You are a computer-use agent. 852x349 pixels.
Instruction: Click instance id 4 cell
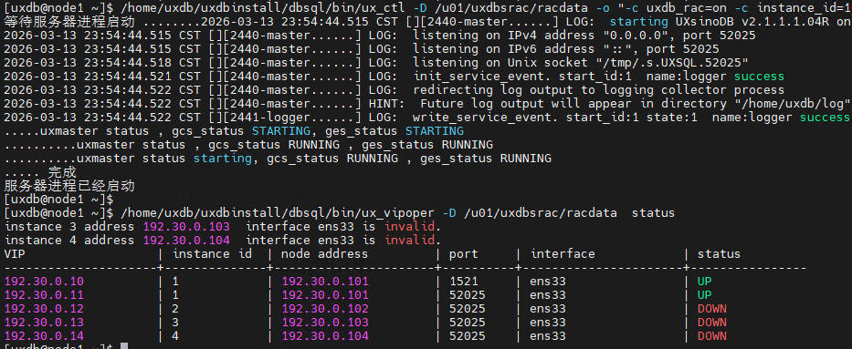[x=175, y=336]
